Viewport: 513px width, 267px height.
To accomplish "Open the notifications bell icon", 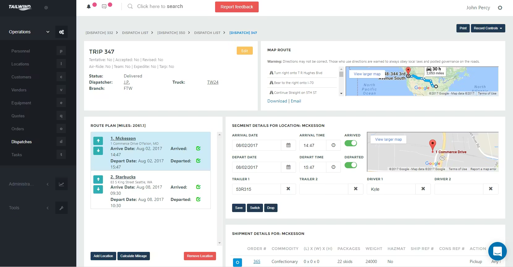I will click(89, 6).
